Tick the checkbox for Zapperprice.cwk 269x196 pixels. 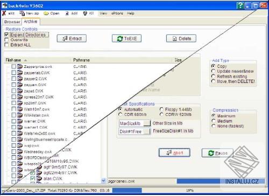coord(13,67)
